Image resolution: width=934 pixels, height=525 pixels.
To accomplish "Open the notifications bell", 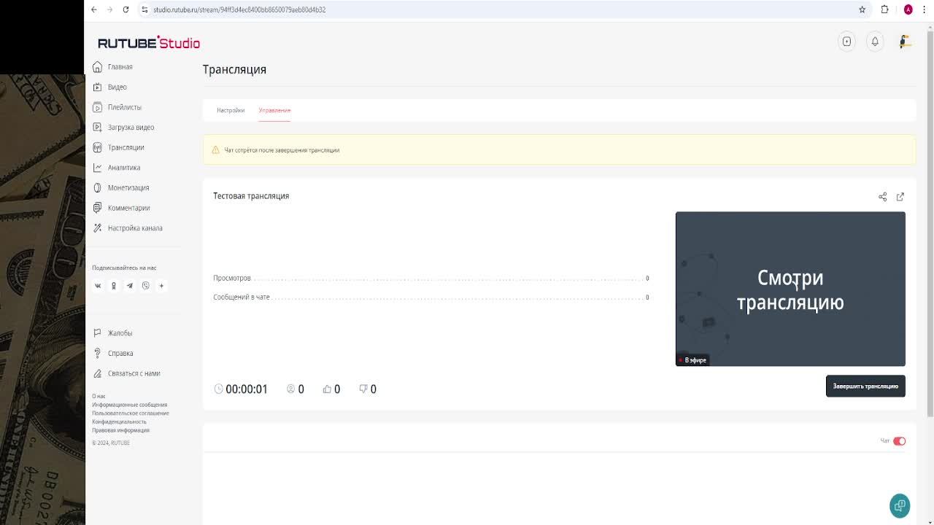I will [x=875, y=42].
